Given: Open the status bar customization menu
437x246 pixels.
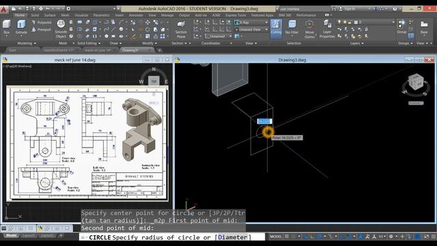Looking at the screenshot, I should pyautogui.click(x=434, y=236).
